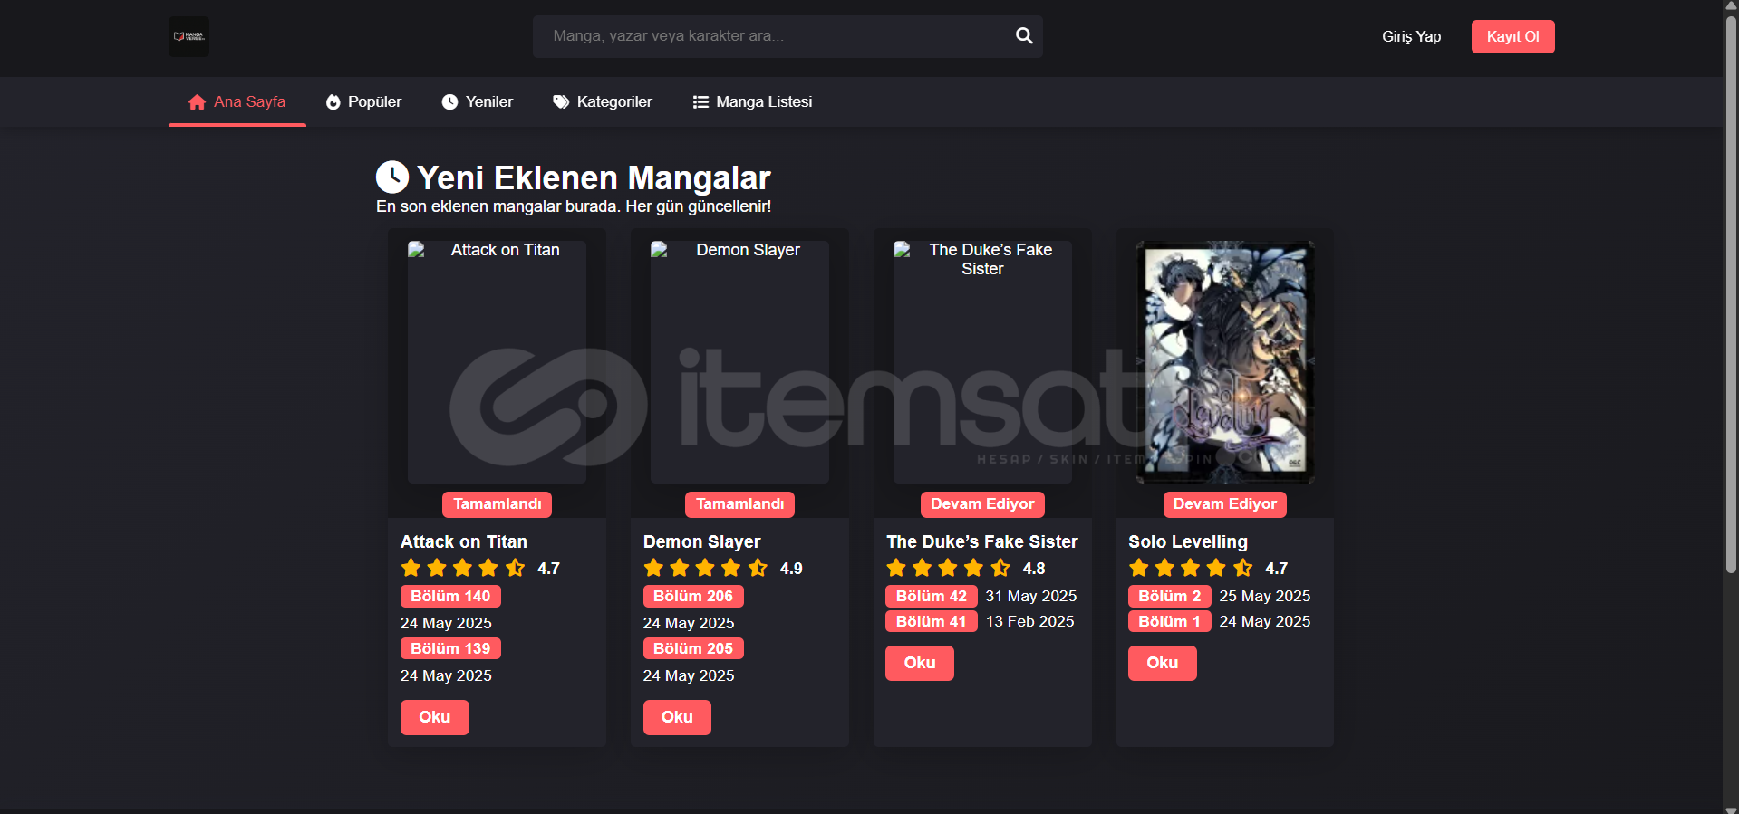Click Tamamlandı badge on Attack on Titan
The image size is (1739, 814).
(498, 504)
